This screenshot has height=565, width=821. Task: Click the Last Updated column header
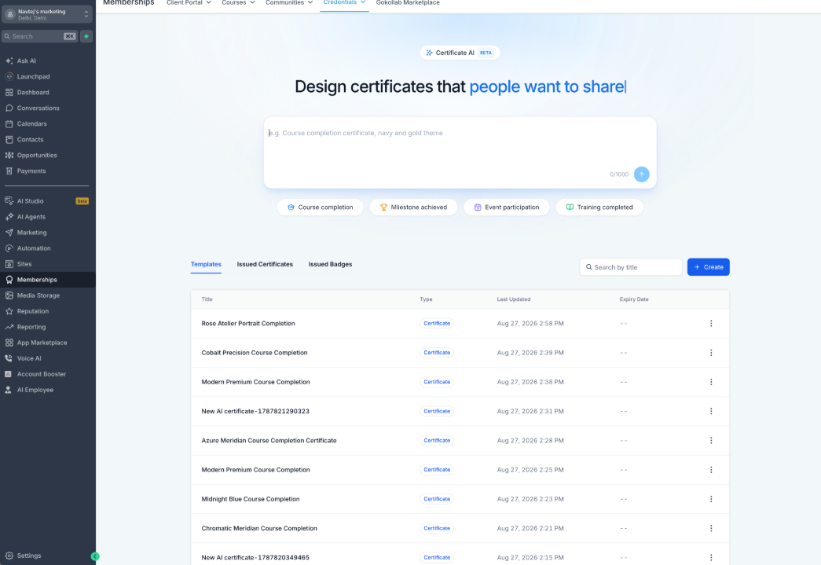(x=514, y=299)
